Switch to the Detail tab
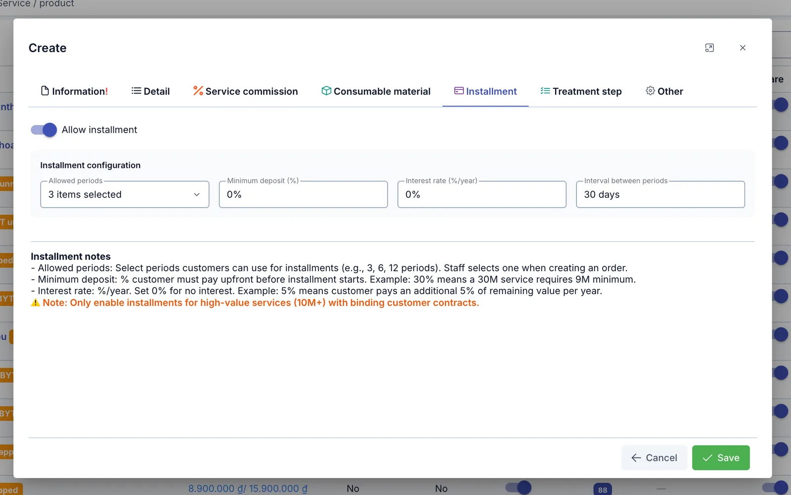The width and height of the screenshot is (791, 495). click(150, 91)
